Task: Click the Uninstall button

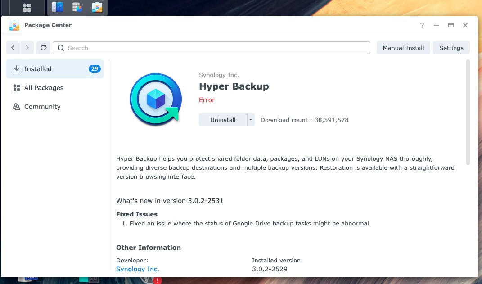Action: tap(223, 120)
